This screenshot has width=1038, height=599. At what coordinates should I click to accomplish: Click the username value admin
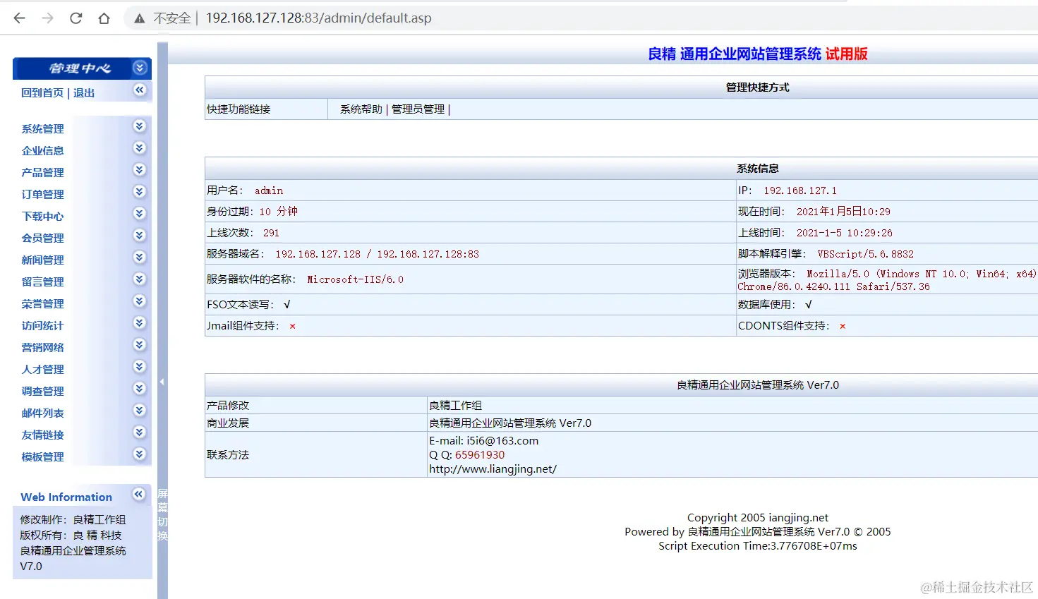pyautogui.click(x=269, y=190)
